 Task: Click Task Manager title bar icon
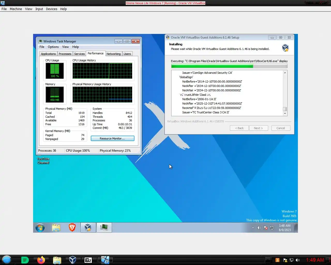(40, 41)
